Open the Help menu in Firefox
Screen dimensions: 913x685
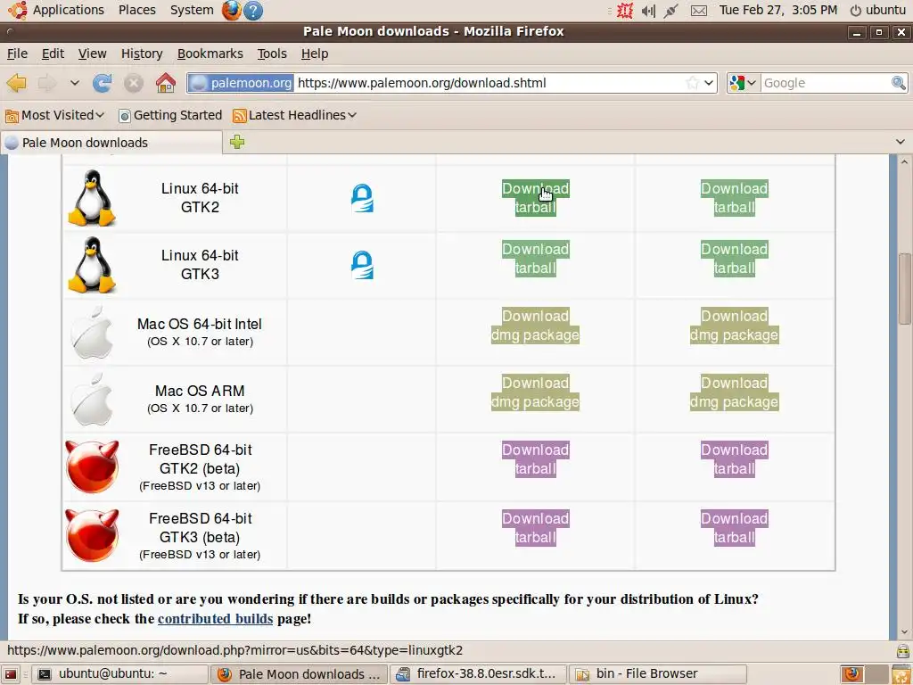(x=315, y=54)
